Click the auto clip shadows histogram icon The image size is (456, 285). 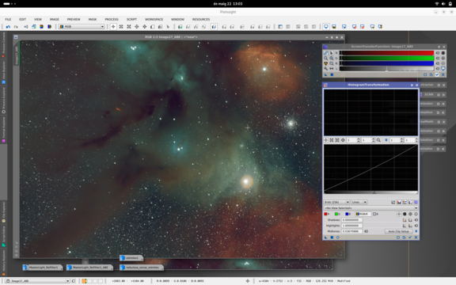405,220
